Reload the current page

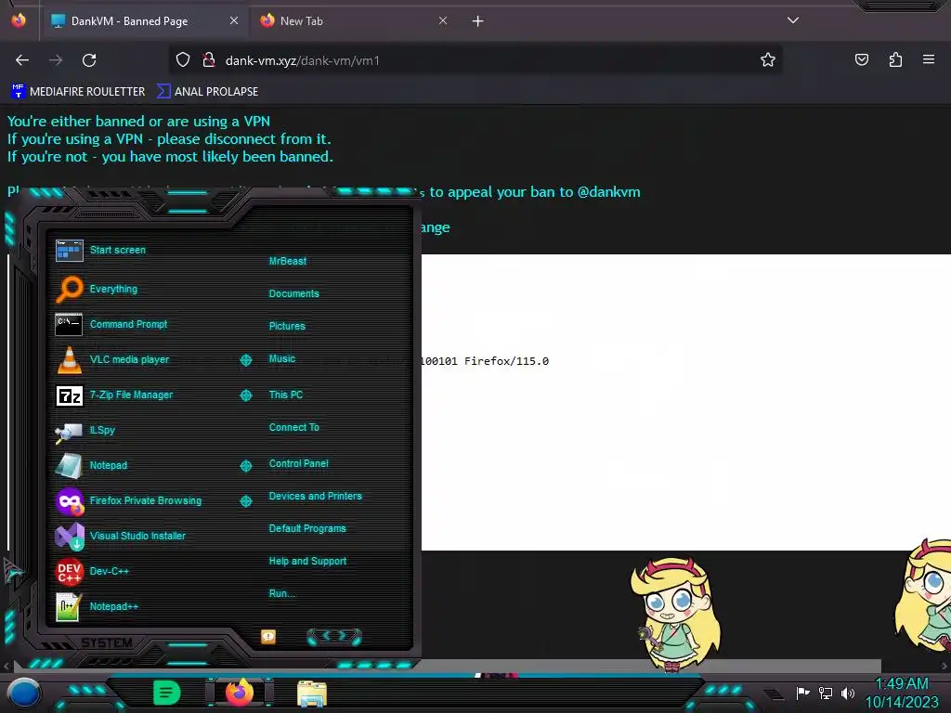coord(89,60)
